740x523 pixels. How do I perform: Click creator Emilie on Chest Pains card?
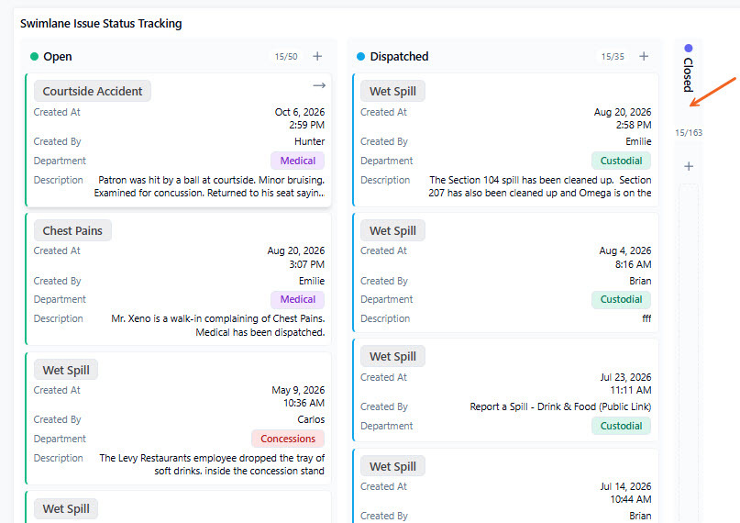[x=312, y=281]
